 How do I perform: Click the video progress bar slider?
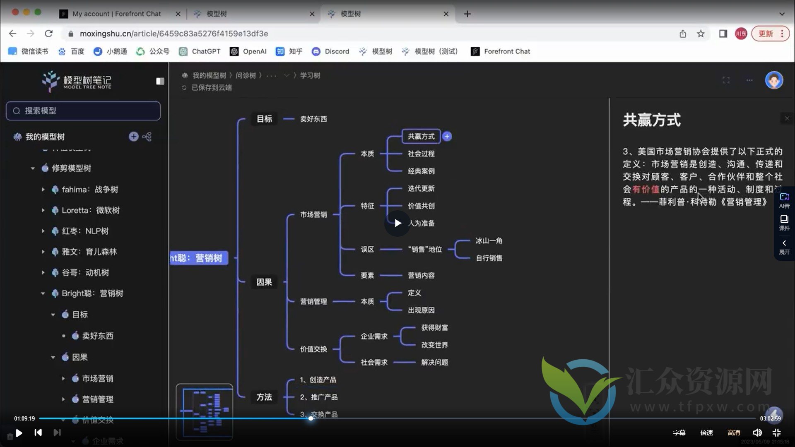(311, 418)
